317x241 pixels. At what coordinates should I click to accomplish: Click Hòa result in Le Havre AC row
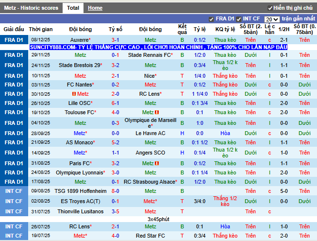(225, 133)
